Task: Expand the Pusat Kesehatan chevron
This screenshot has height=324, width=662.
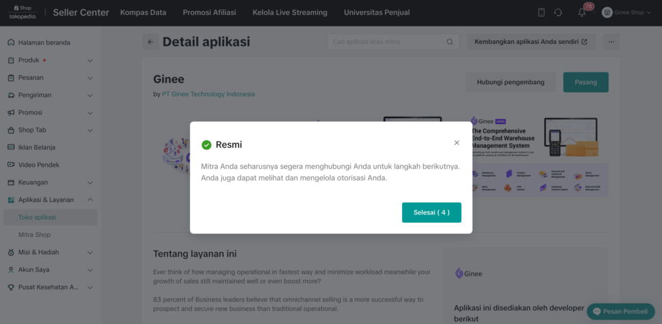Action: point(90,287)
